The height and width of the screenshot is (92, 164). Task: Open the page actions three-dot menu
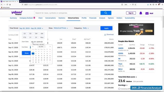130,5
